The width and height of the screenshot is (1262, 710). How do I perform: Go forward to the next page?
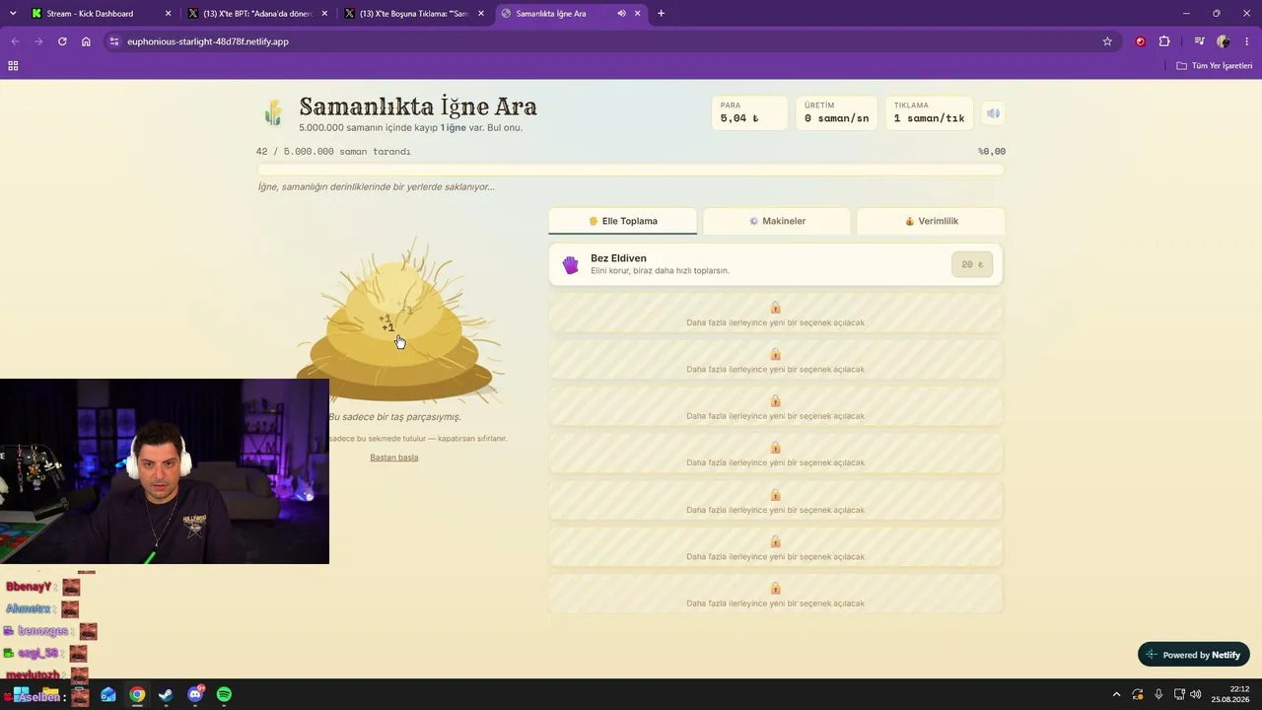click(38, 41)
